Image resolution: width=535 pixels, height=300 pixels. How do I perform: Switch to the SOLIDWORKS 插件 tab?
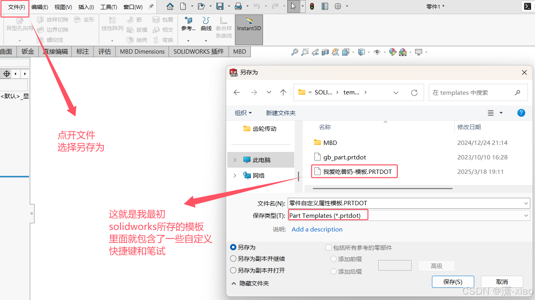tap(199, 51)
